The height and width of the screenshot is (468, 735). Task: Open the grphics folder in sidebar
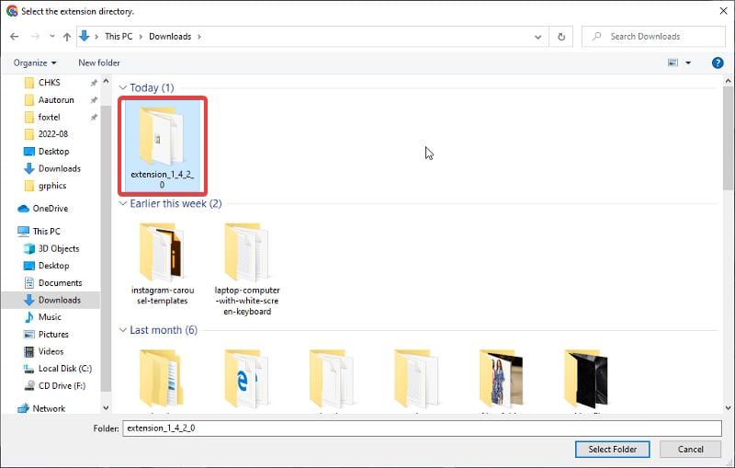[52, 186]
